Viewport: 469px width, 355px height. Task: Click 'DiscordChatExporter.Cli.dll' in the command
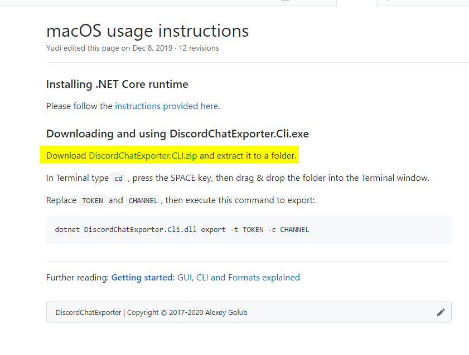coord(141,230)
